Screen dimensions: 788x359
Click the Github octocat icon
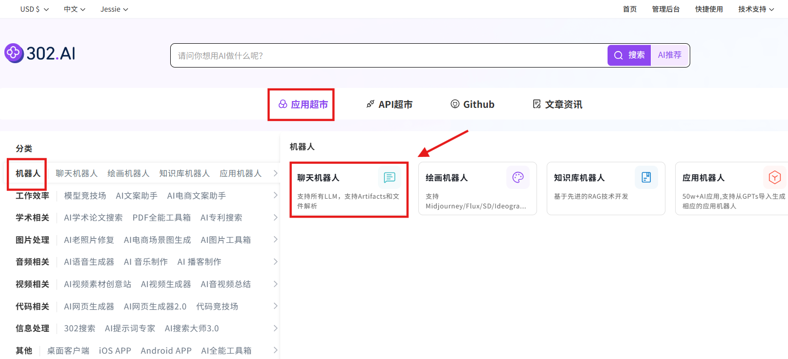coord(455,104)
